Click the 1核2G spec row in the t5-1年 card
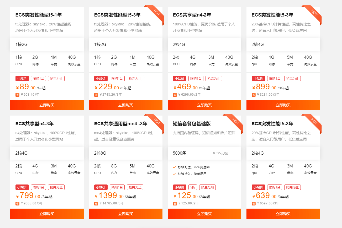 tap(47, 45)
